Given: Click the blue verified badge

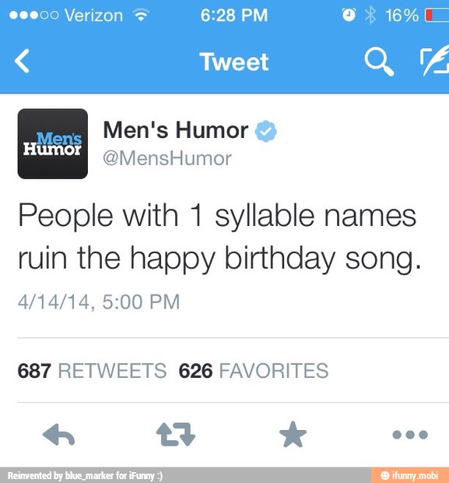Looking at the screenshot, I should tap(266, 131).
